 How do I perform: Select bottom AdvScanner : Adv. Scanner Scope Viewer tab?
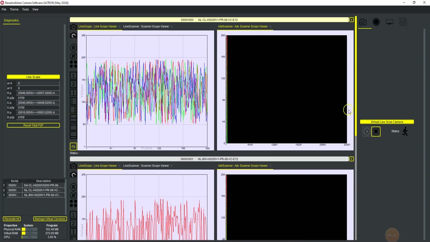tap(243, 166)
